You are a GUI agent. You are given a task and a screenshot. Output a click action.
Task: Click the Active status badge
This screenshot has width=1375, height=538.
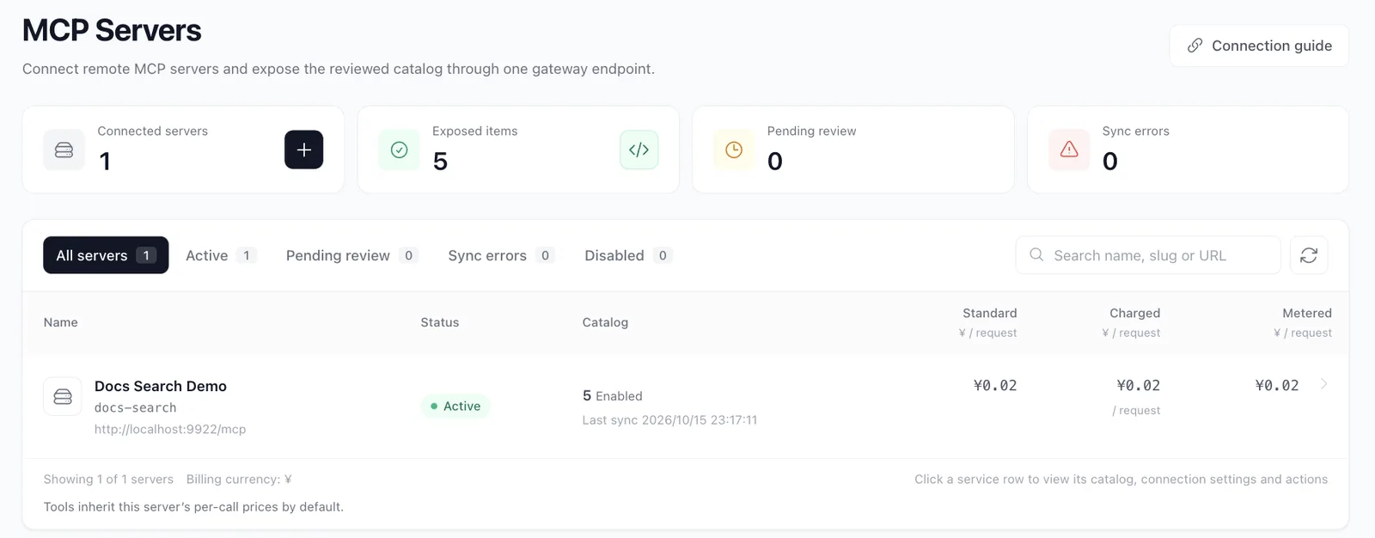[455, 407]
